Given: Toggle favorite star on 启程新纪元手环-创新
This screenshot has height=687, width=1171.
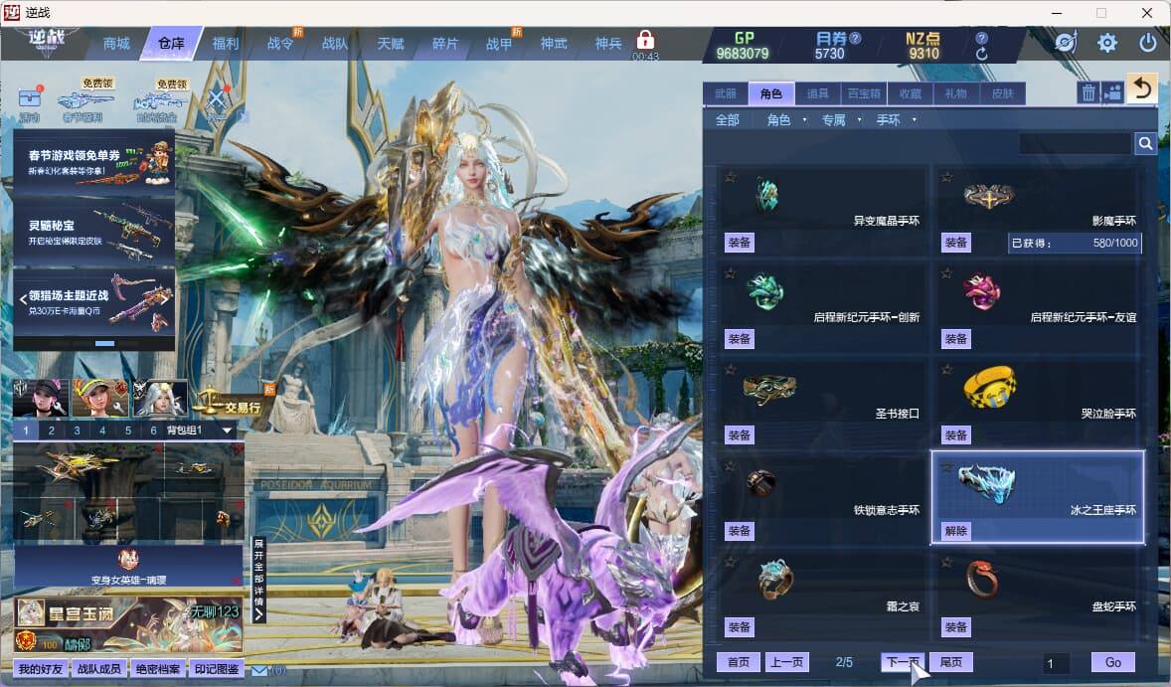Looking at the screenshot, I should (731, 273).
